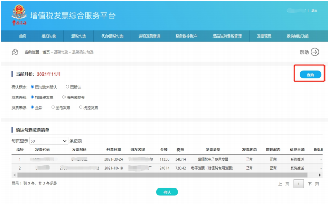Open help via the circled arrow icon
The width and height of the screenshot is (332, 204).
tap(315, 52)
